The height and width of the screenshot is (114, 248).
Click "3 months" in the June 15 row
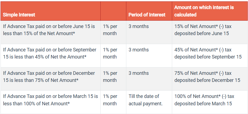click(x=139, y=27)
